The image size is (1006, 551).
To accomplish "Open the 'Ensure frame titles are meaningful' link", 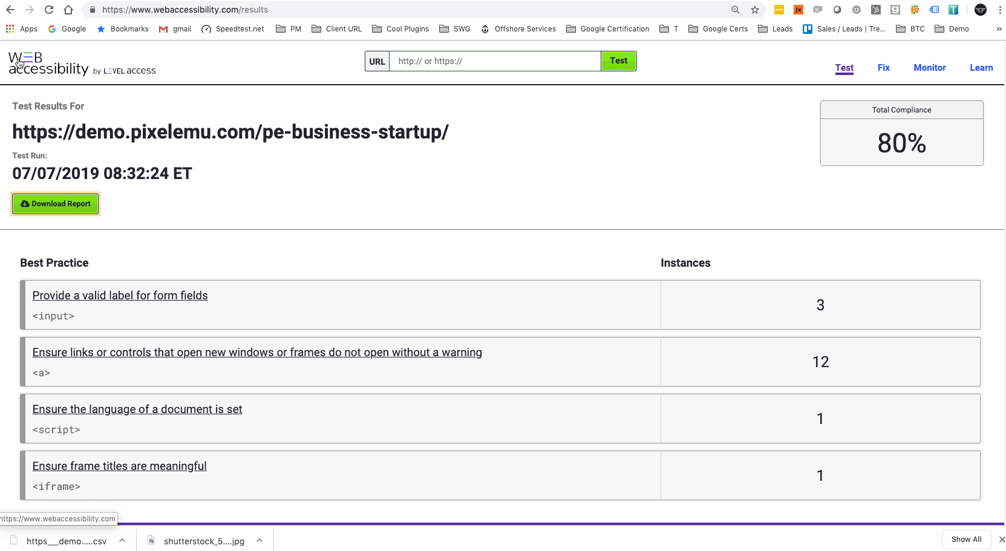I will (119, 466).
